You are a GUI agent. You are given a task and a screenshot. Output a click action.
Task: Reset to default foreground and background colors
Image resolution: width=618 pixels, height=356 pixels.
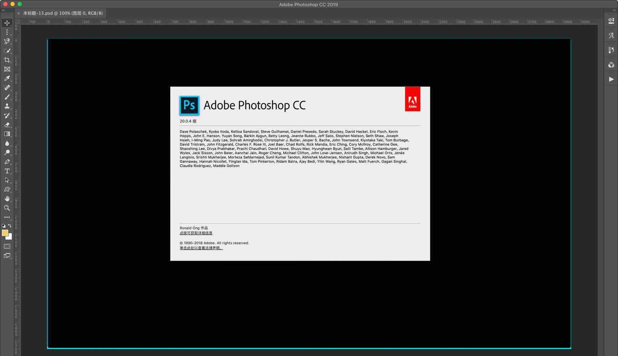(4, 226)
